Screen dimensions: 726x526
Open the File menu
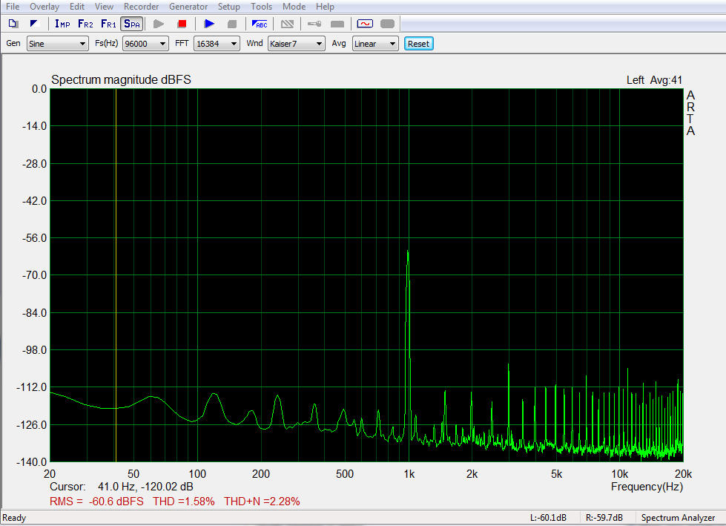pyautogui.click(x=13, y=7)
